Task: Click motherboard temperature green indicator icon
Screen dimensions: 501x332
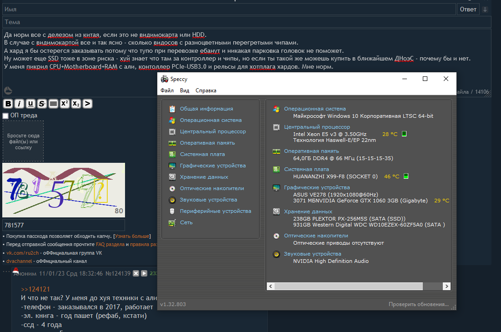Action: 406,176
